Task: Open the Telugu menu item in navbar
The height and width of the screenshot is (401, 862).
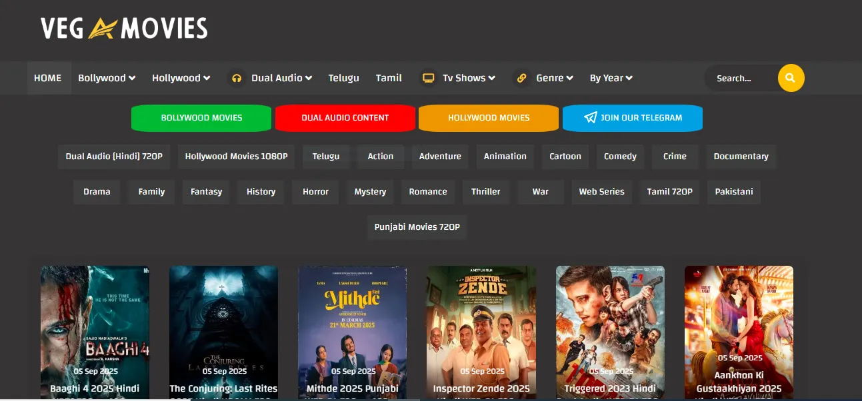Action: coord(343,78)
